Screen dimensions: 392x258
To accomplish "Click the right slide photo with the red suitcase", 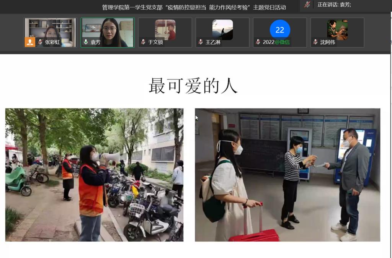I will pyautogui.click(x=287, y=175).
